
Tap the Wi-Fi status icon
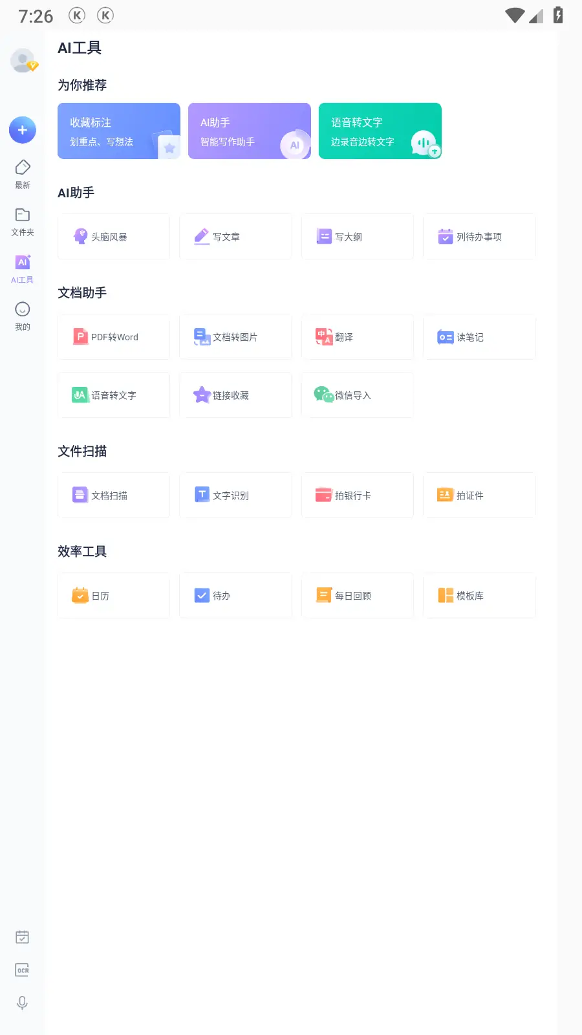click(515, 15)
